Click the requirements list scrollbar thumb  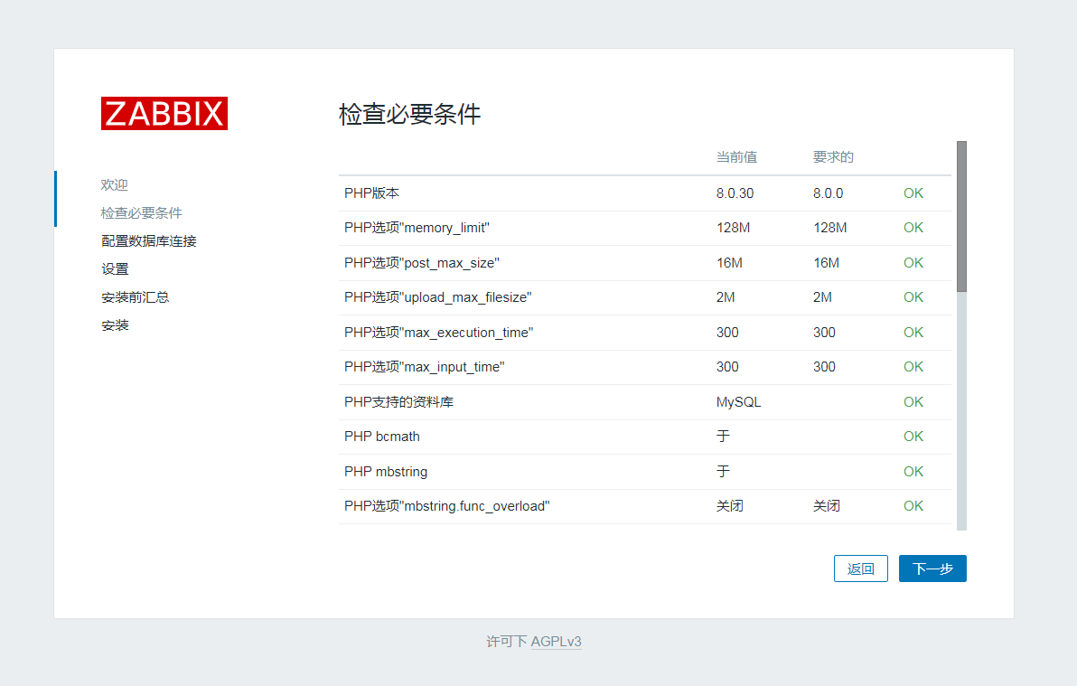(x=961, y=217)
